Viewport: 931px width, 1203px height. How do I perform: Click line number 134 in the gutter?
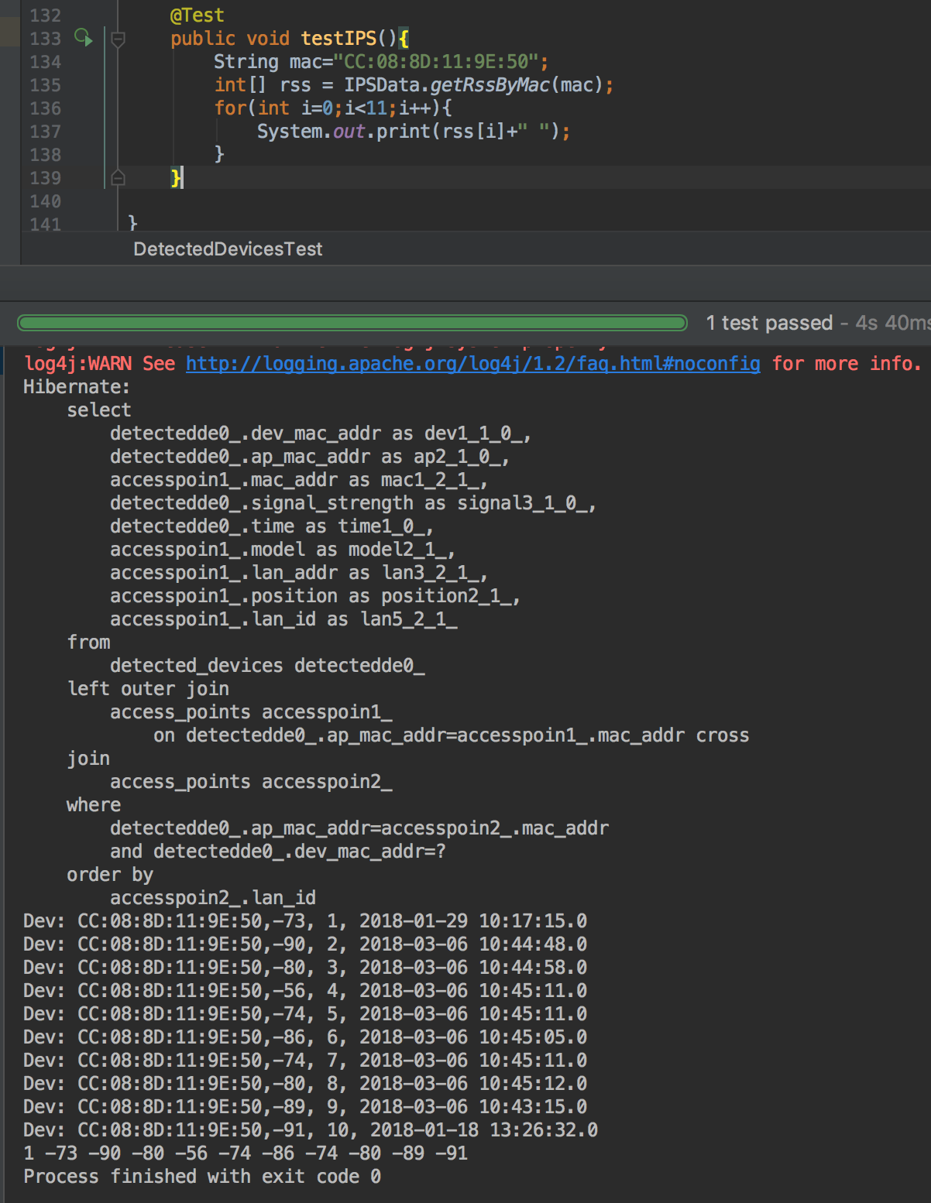point(45,62)
